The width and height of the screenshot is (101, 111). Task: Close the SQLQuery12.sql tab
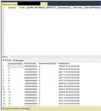(x=45, y=4)
